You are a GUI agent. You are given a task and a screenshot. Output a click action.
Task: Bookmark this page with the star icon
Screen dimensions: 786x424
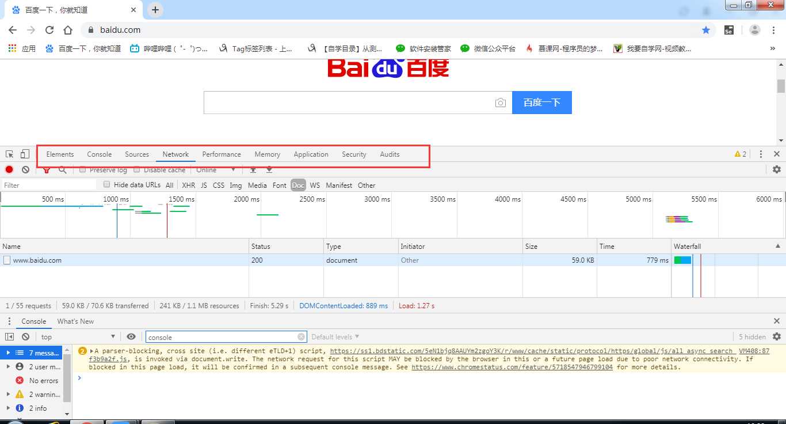tap(706, 30)
